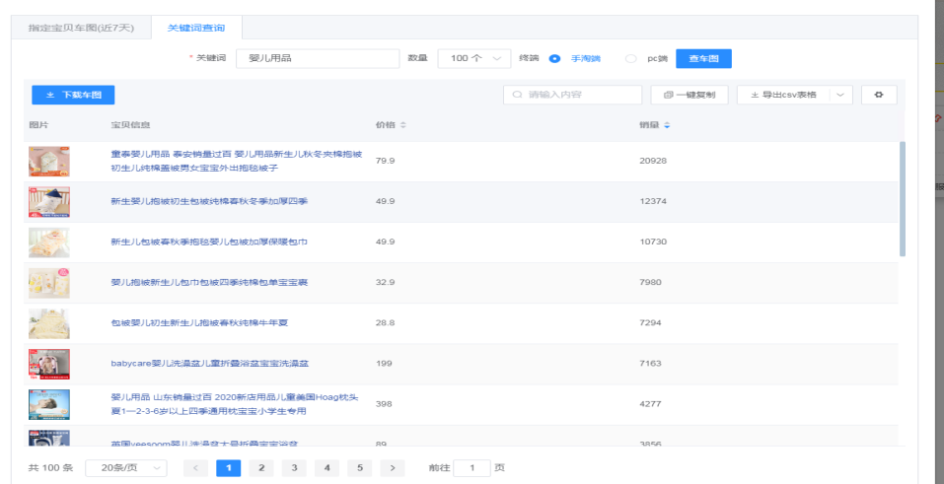Open the 数量 100 个 dropdown

click(x=474, y=58)
